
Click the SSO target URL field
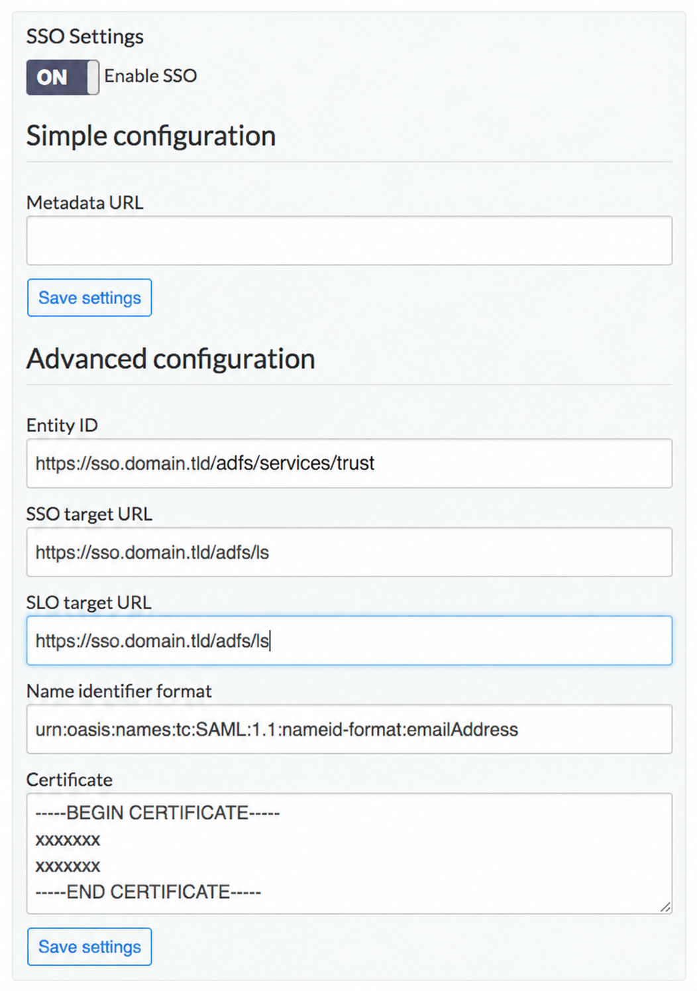349,552
